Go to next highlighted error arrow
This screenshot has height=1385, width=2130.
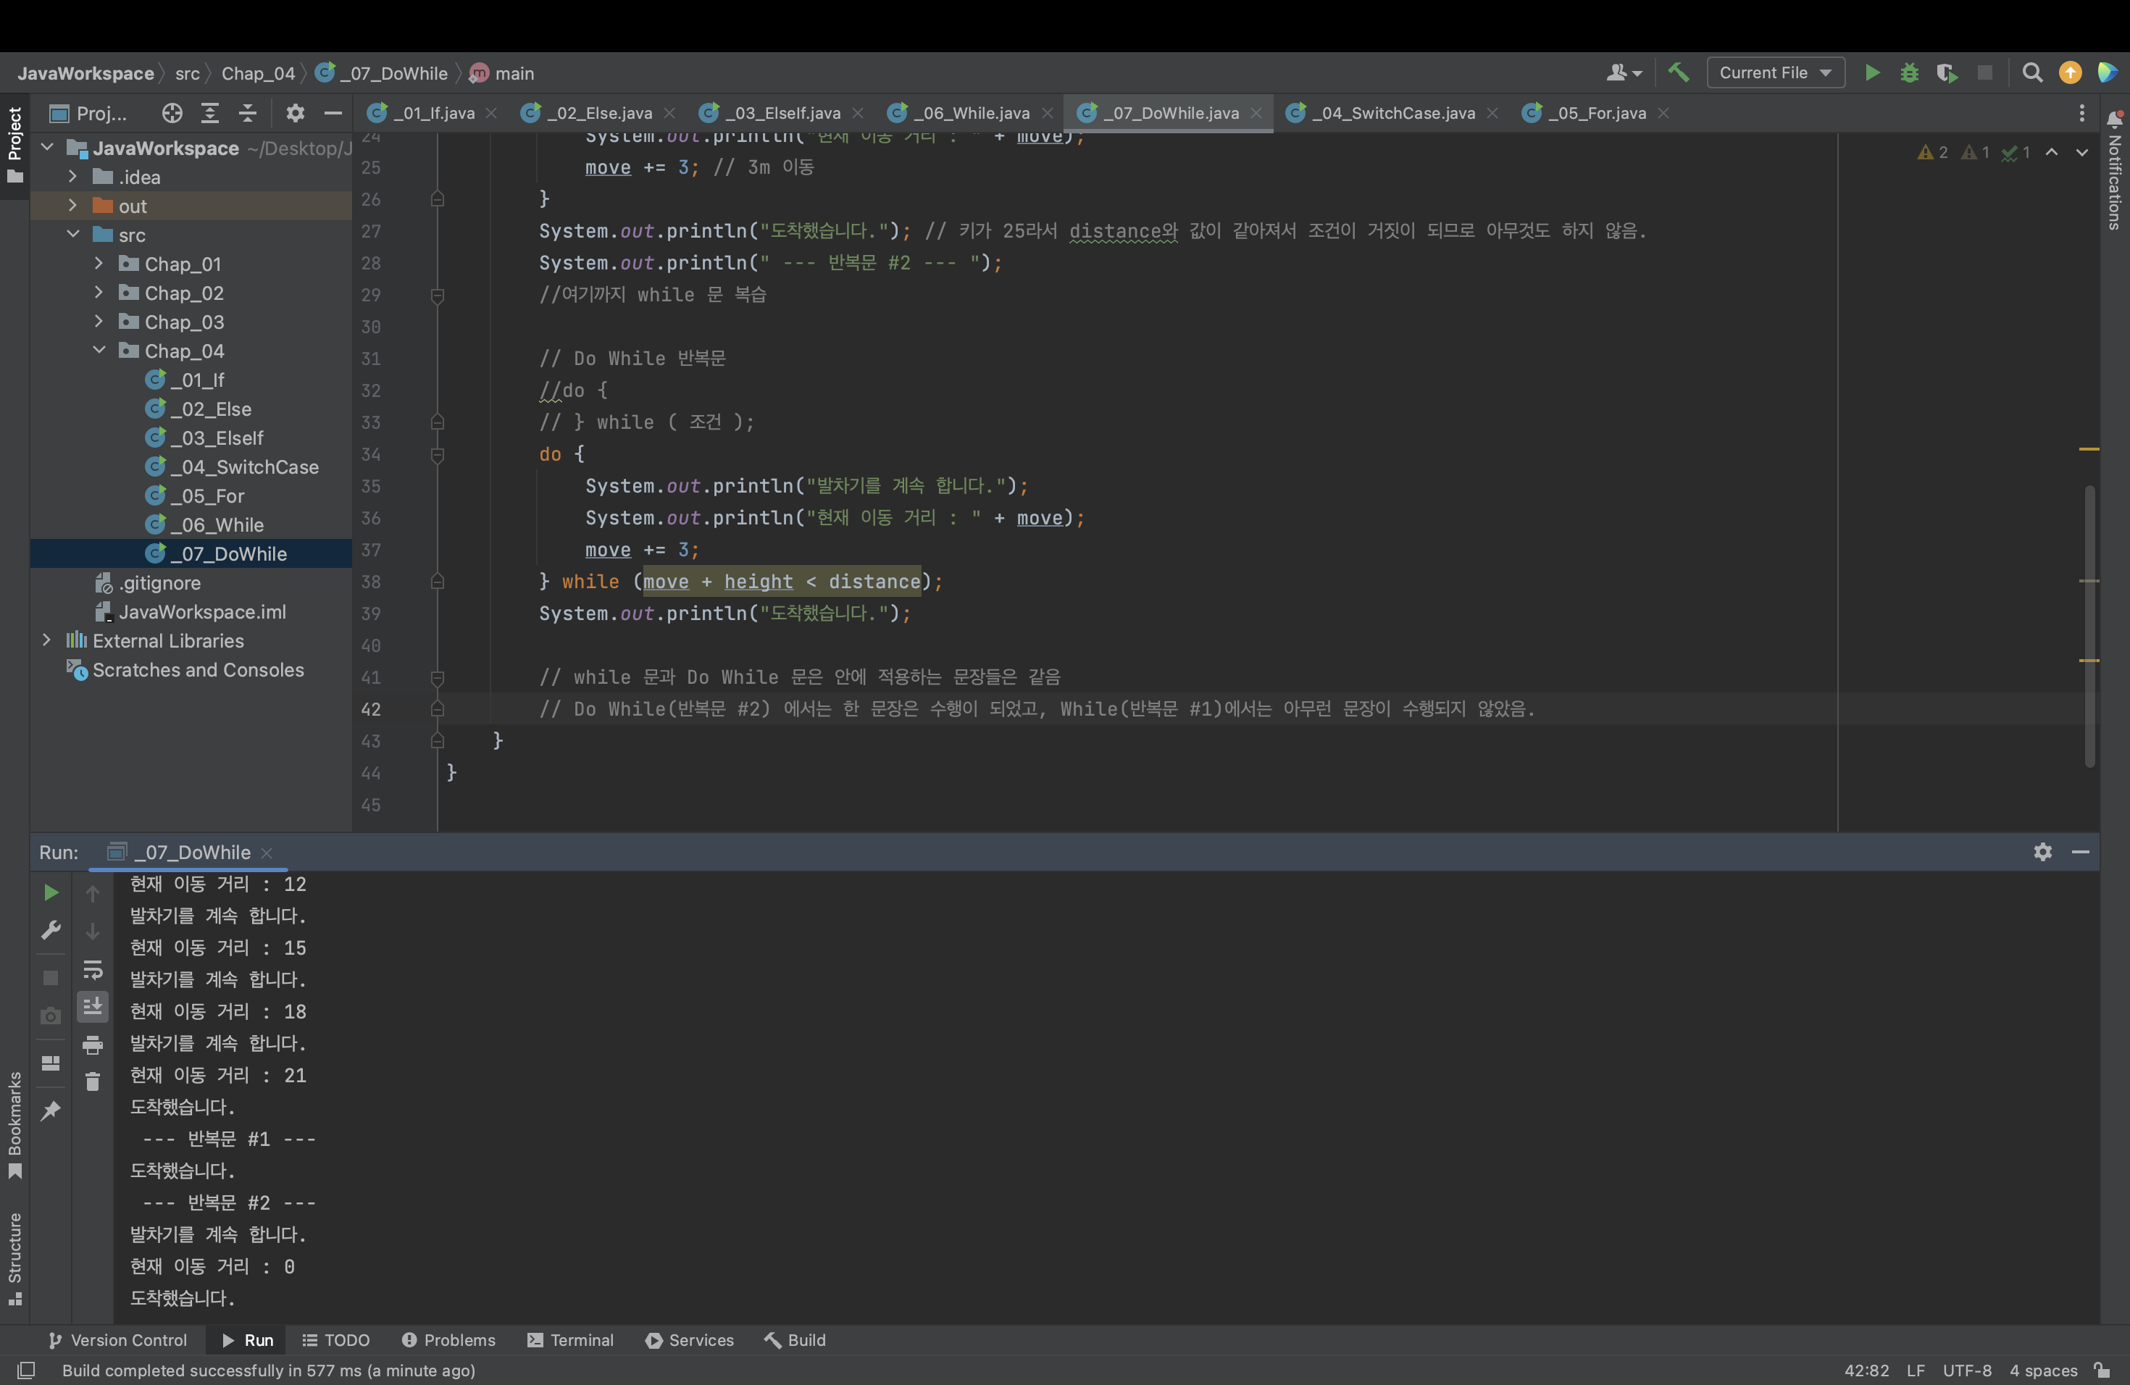2081,153
